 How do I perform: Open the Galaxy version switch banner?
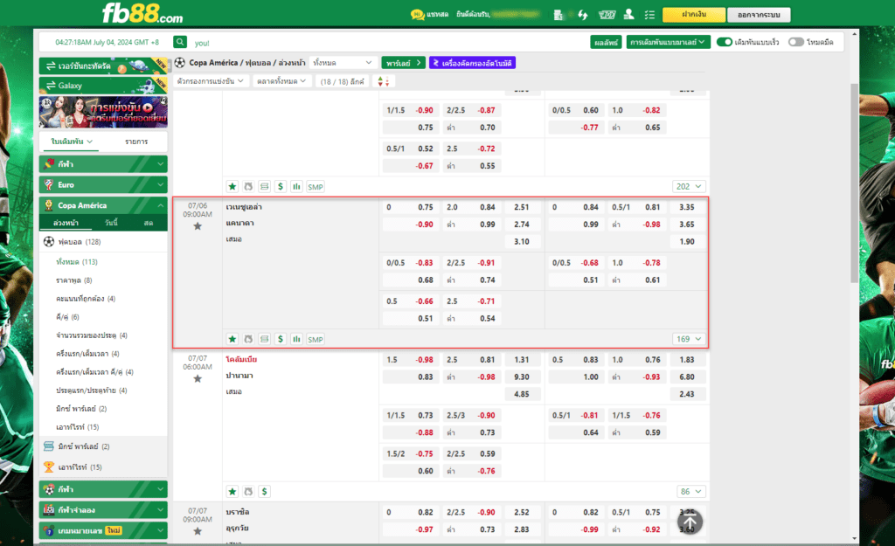point(103,85)
